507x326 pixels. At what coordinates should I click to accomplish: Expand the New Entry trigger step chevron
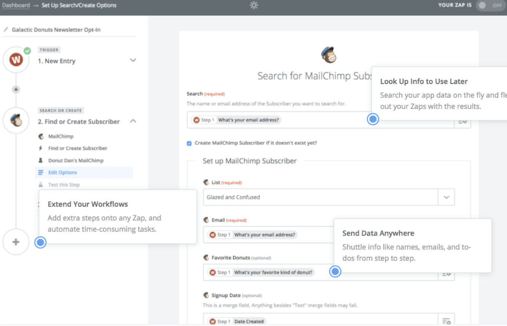click(133, 60)
